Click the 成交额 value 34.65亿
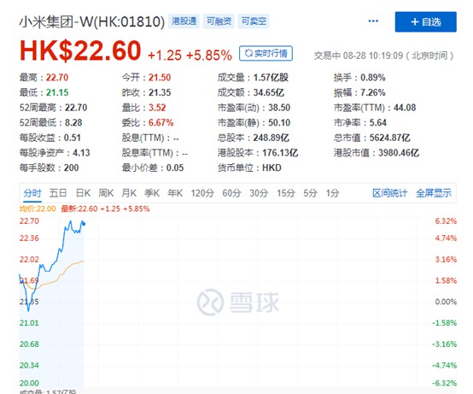Viewport: 473px width, 394px height. [269, 92]
